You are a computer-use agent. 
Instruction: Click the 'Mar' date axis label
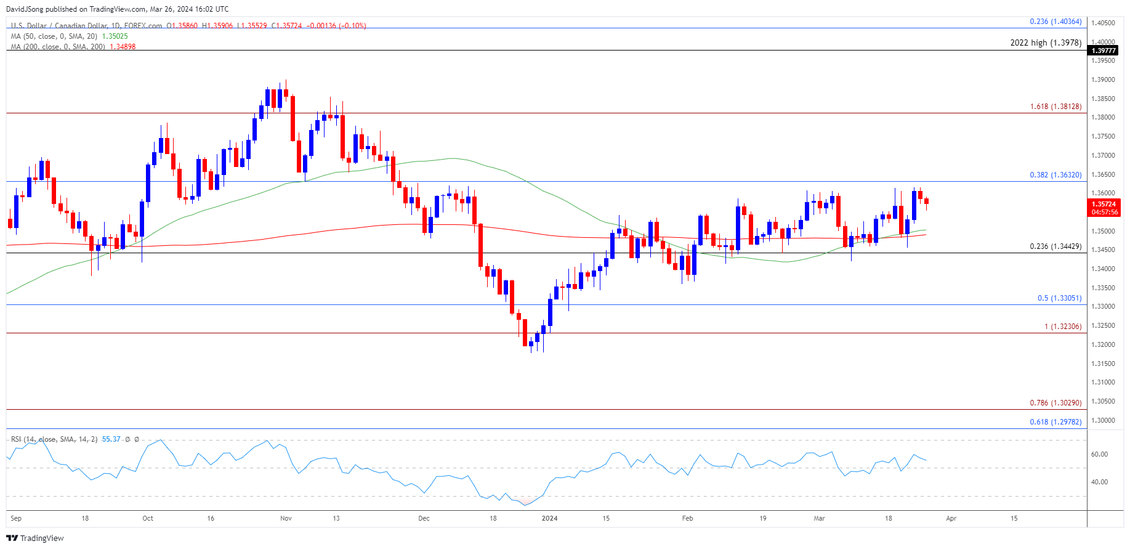click(x=819, y=518)
